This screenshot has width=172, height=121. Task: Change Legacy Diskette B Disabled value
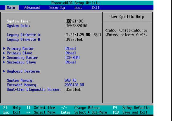pos(74,39)
